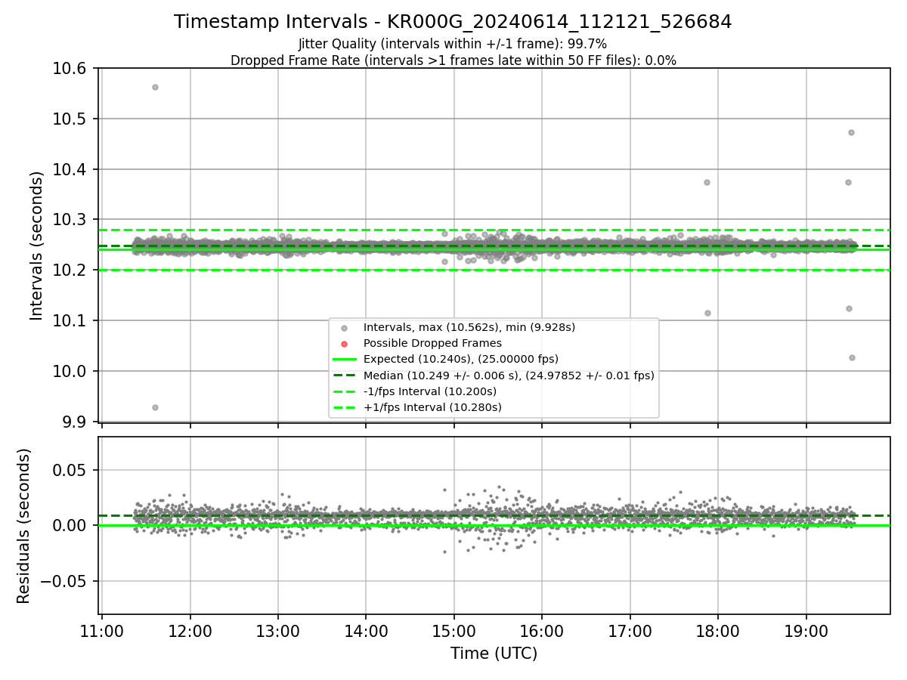Click the 'Time (UTC)' x-axis label
This screenshot has height=680, width=907.
point(494,654)
